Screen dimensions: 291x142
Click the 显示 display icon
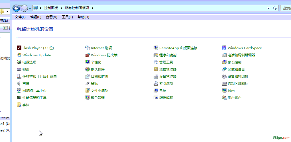[x=224, y=91]
